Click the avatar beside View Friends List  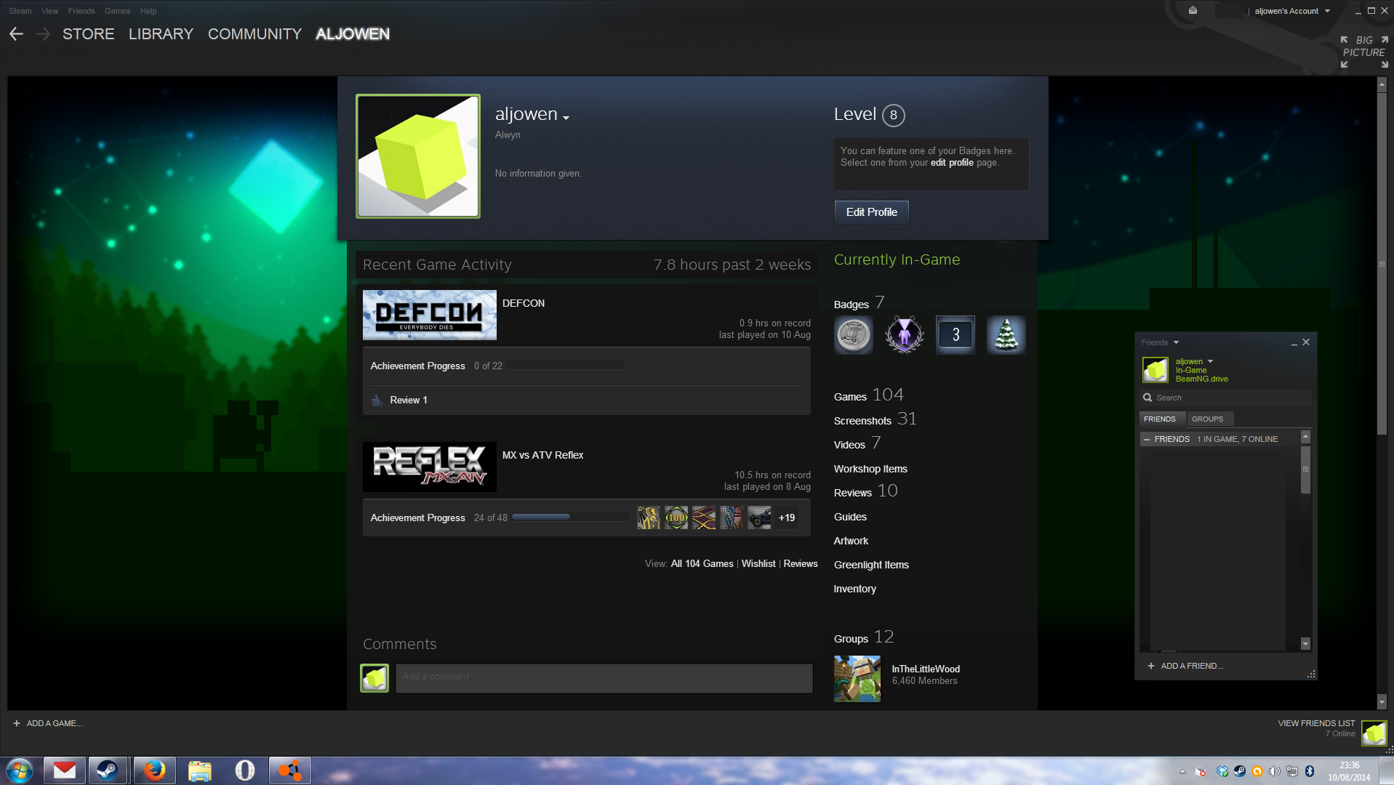click(1374, 733)
